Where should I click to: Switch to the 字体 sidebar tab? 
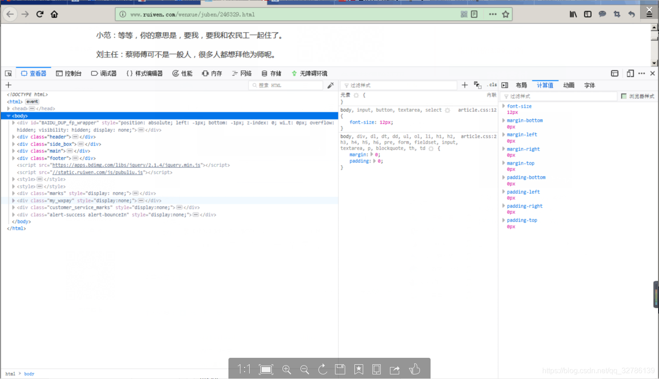coord(590,85)
